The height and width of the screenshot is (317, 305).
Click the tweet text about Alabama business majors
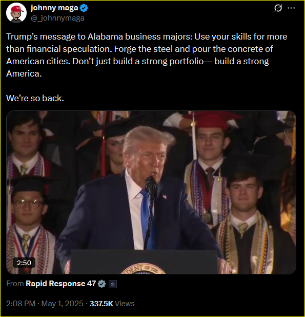147,55
